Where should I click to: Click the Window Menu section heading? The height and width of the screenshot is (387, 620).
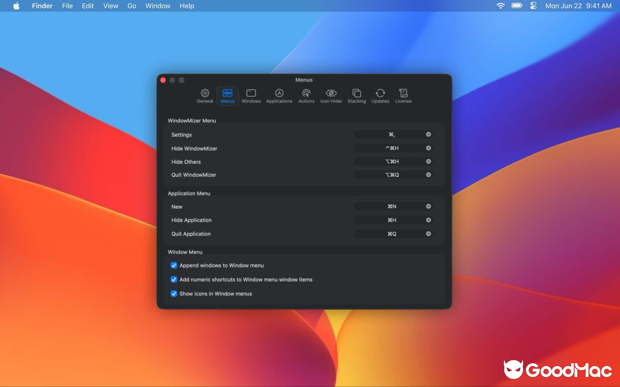coord(185,252)
